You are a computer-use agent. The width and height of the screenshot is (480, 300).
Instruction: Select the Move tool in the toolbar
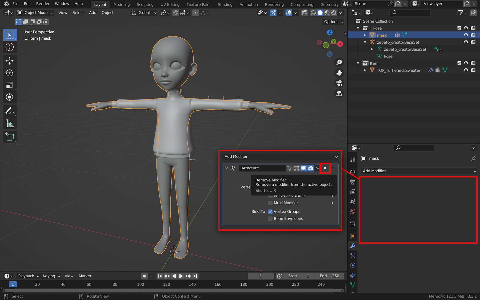(10, 61)
